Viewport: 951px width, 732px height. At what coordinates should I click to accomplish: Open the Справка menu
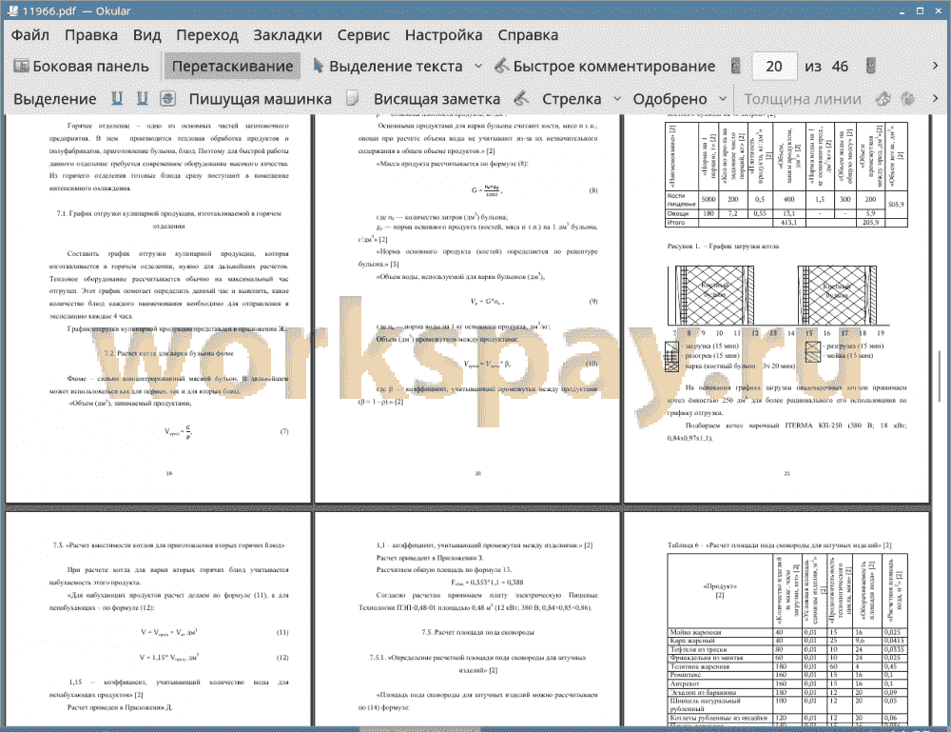pyautogui.click(x=528, y=35)
